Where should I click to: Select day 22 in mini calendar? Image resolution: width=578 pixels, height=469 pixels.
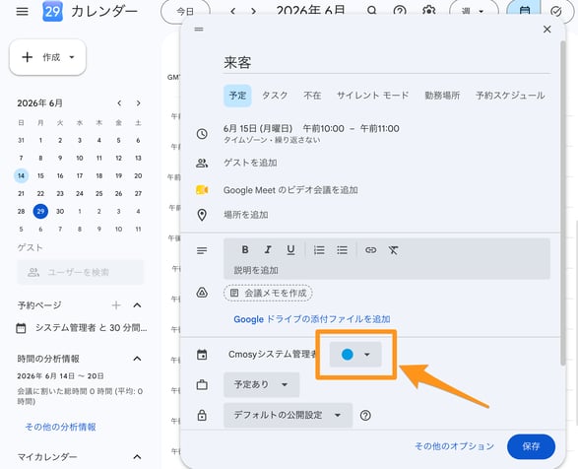tap(40, 194)
